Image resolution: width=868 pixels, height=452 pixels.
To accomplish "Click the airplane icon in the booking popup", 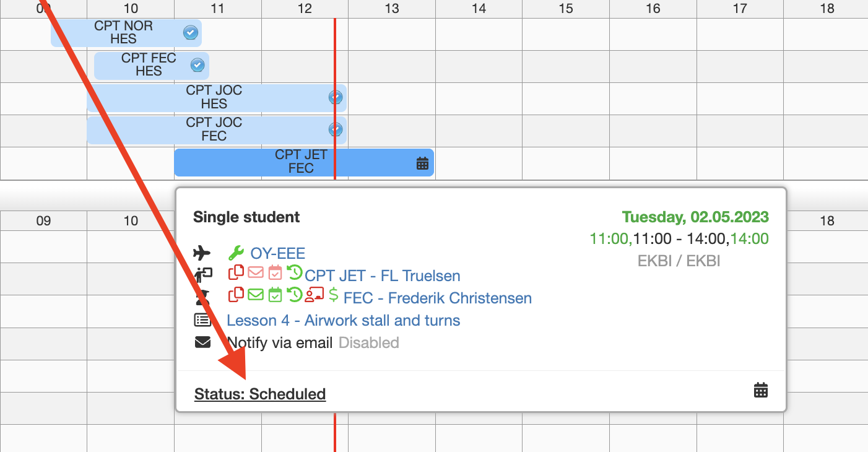I will pyautogui.click(x=202, y=253).
